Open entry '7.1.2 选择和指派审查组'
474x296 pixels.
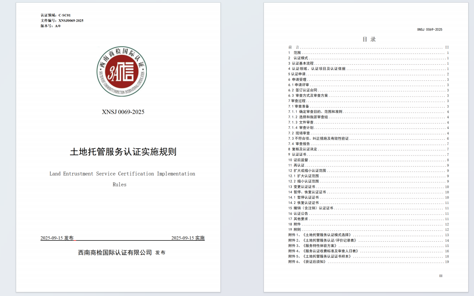(x=369, y=117)
